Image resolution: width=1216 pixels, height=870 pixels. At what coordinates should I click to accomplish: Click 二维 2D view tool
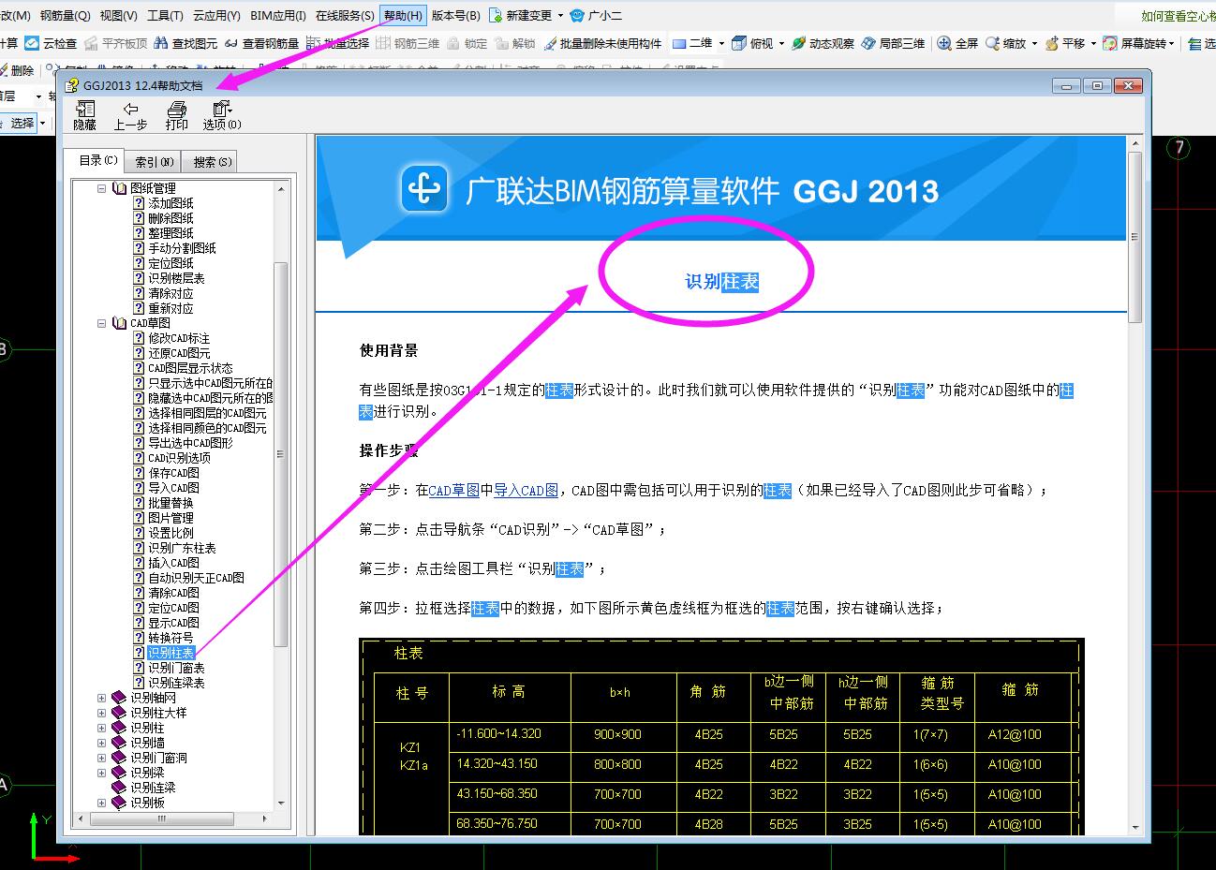click(x=691, y=43)
